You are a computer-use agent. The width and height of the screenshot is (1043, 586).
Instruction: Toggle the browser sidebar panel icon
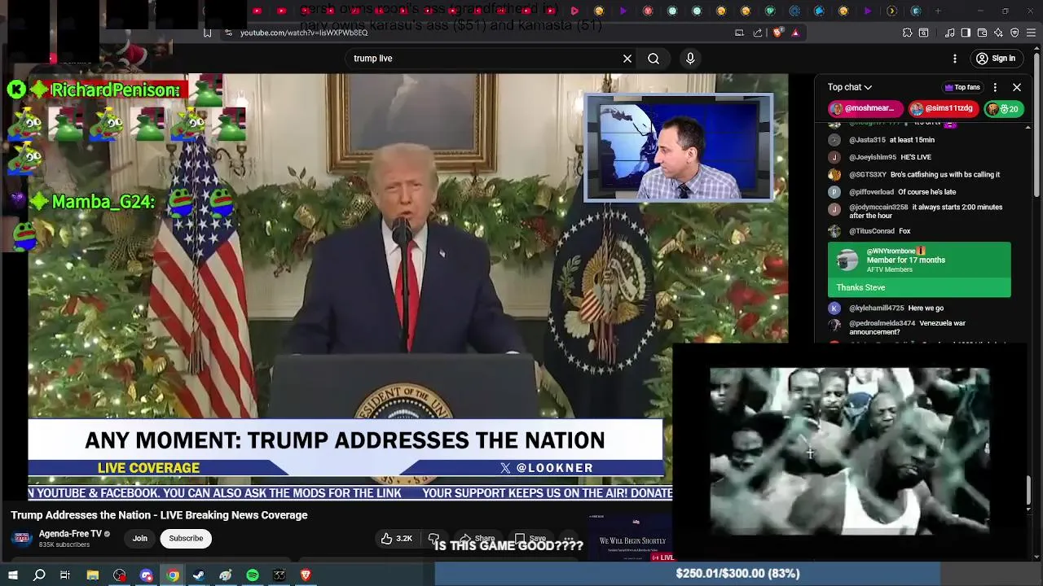[x=966, y=33]
